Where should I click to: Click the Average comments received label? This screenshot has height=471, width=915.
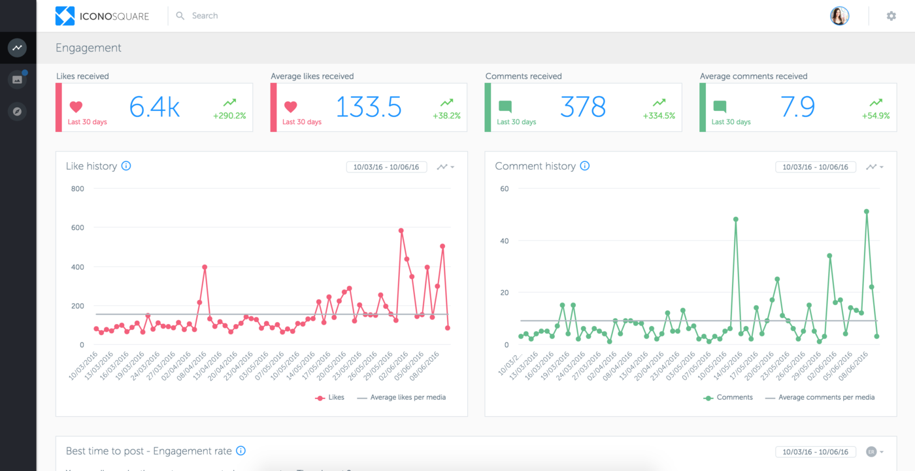(x=754, y=76)
